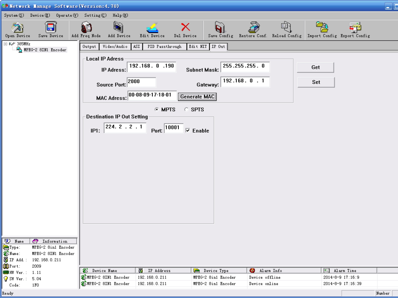
Task: Click the Import Config toolbar icon
Action: point(322,27)
